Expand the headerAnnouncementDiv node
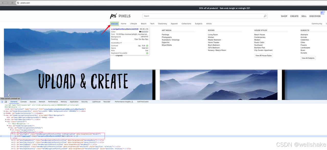 pyautogui.click(x=4, y=111)
